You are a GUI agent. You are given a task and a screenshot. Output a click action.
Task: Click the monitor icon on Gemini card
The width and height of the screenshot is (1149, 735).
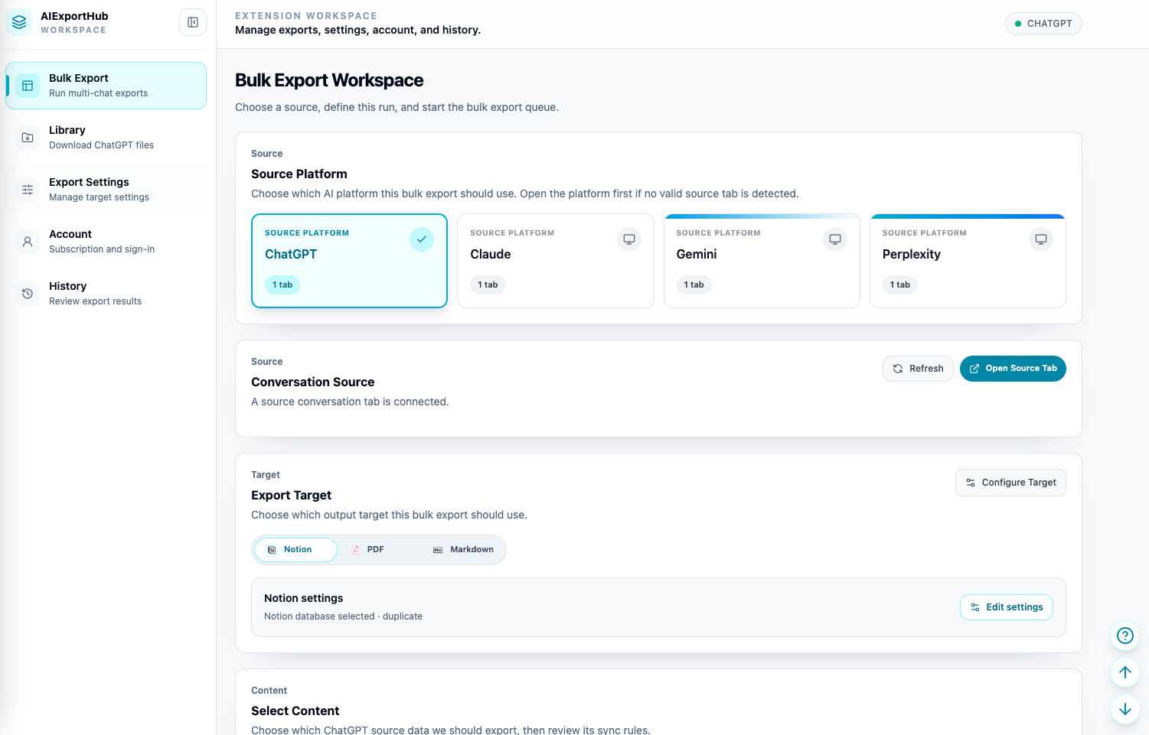pyautogui.click(x=835, y=239)
